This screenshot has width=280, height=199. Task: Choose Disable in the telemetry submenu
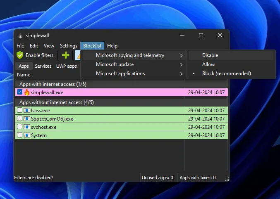pos(210,55)
